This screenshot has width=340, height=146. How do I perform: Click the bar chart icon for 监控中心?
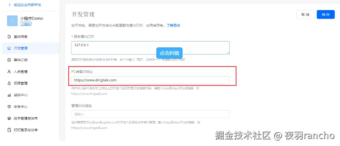(9, 95)
